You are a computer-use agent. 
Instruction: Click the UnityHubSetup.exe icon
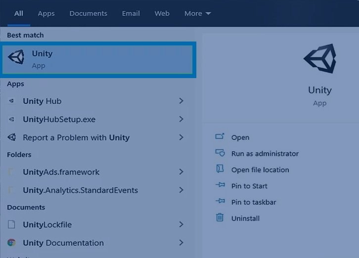click(11, 119)
